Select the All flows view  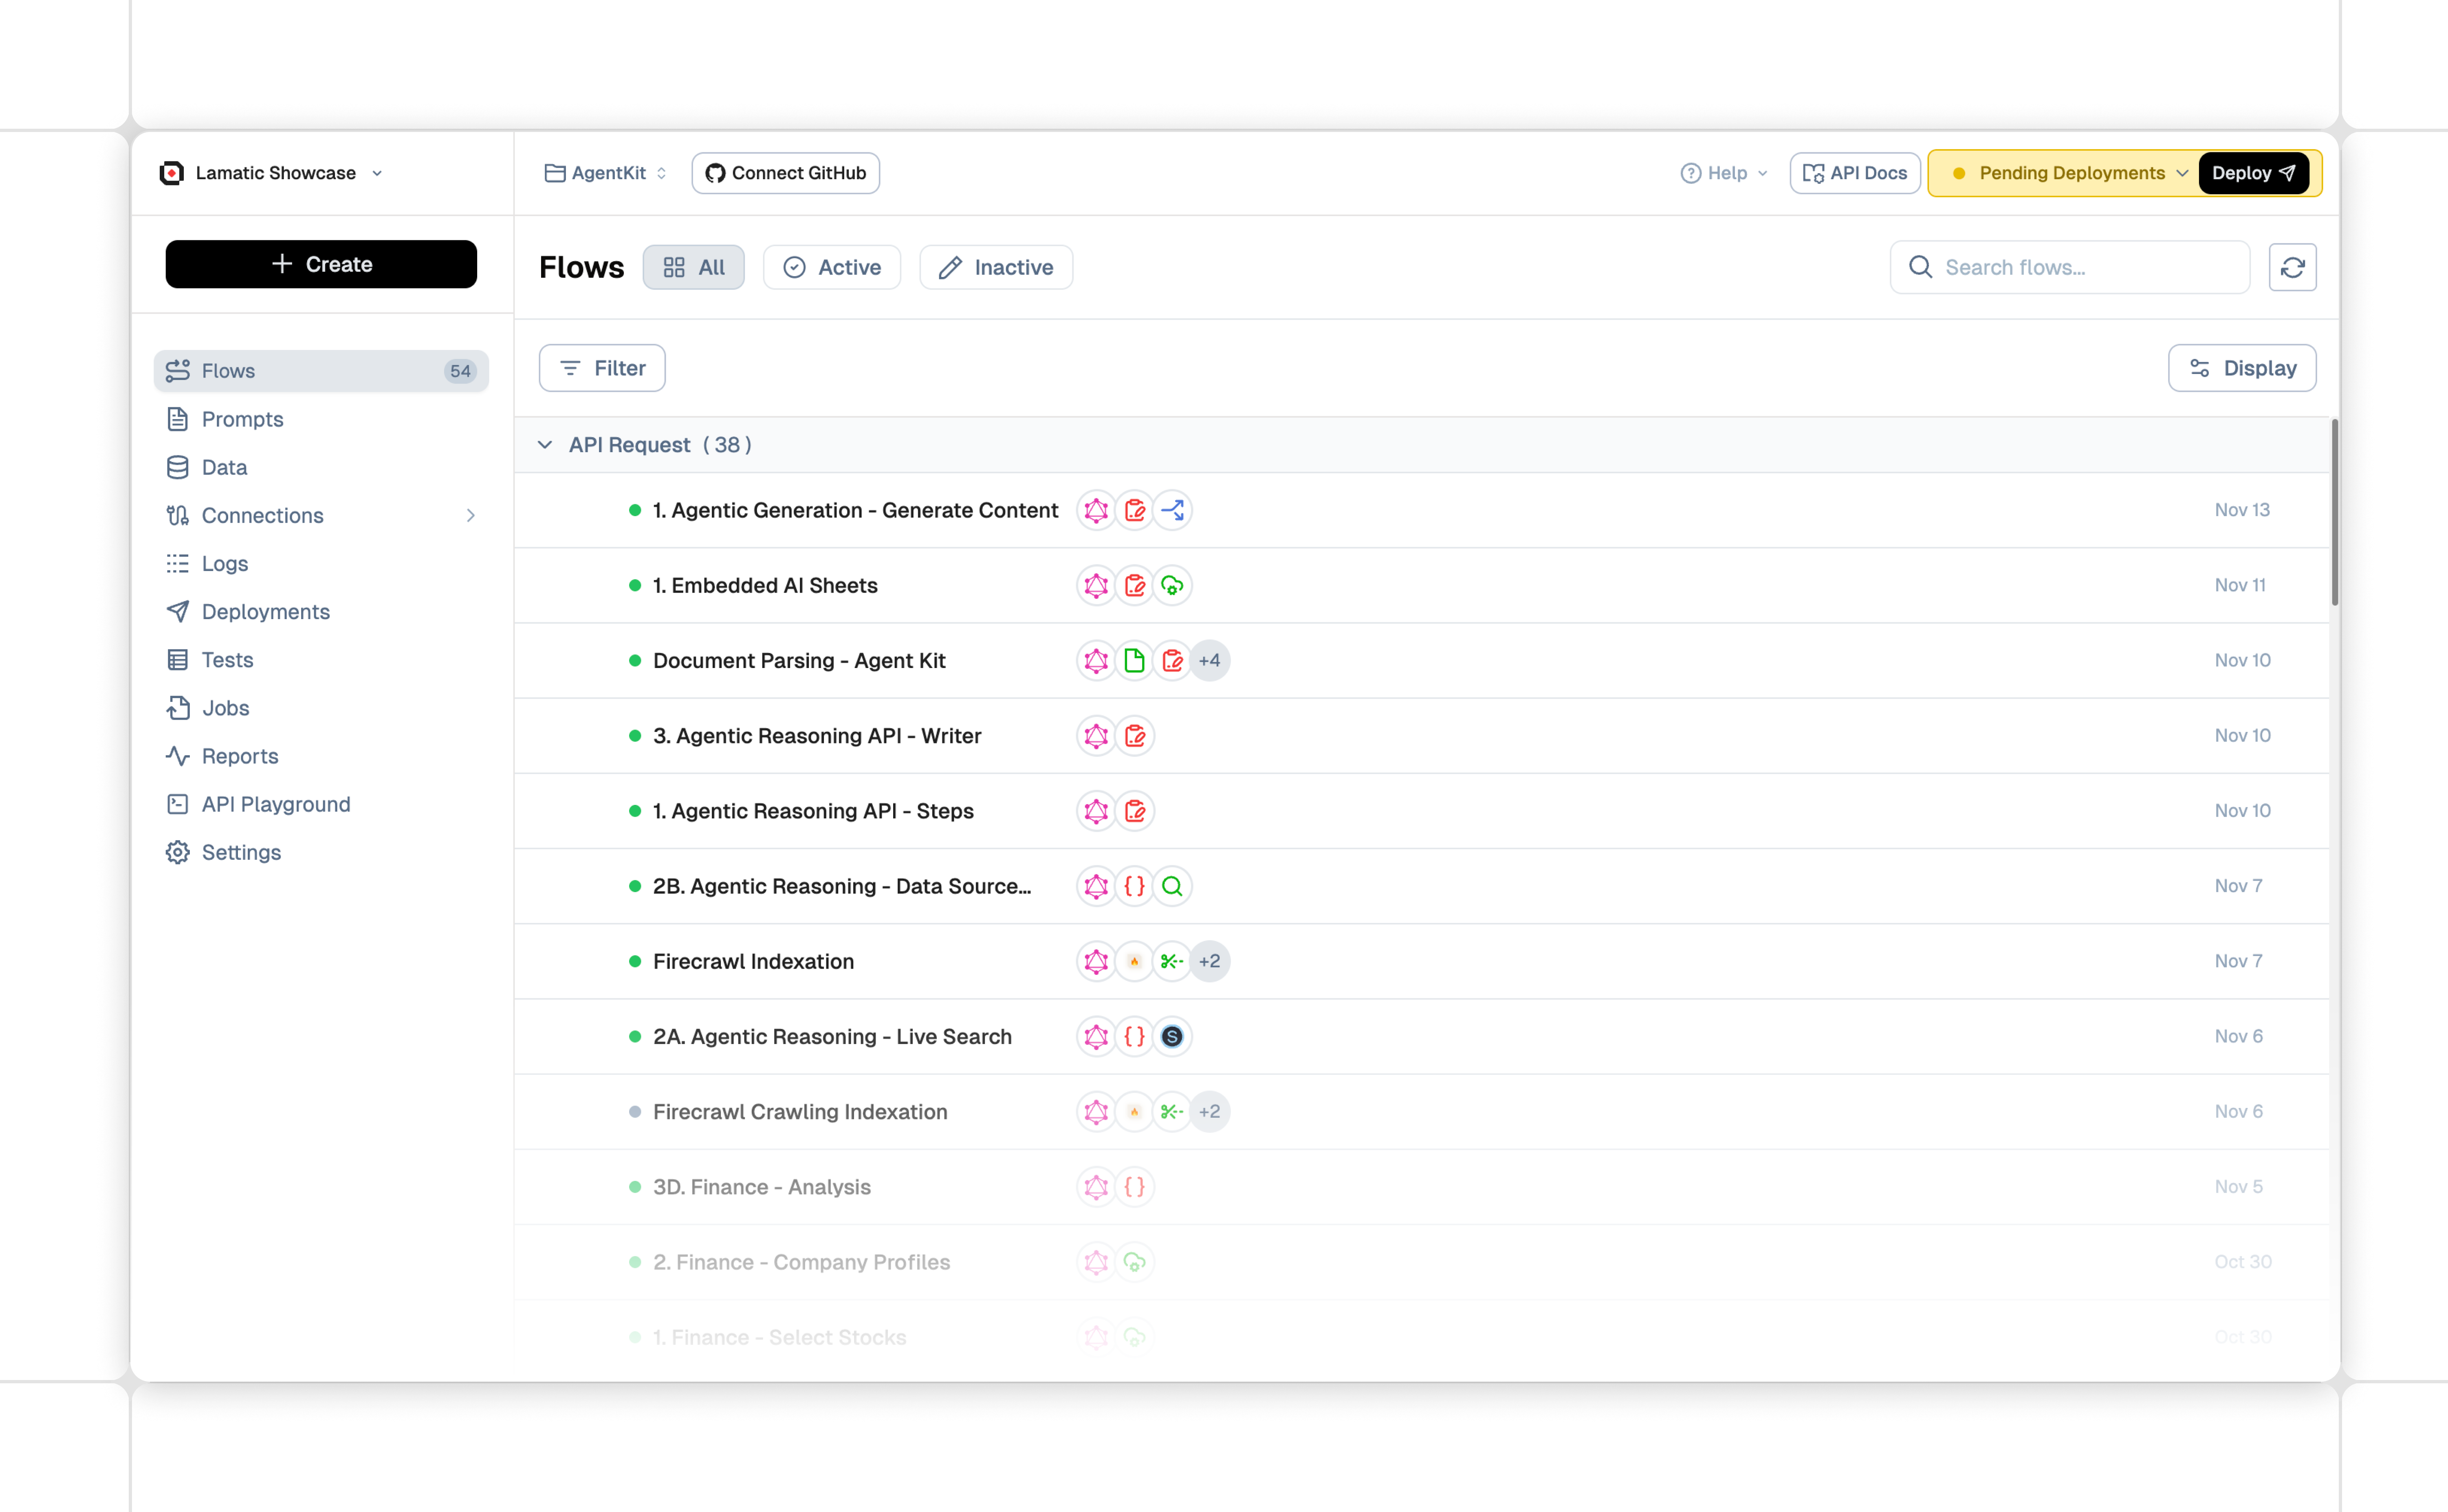point(693,267)
